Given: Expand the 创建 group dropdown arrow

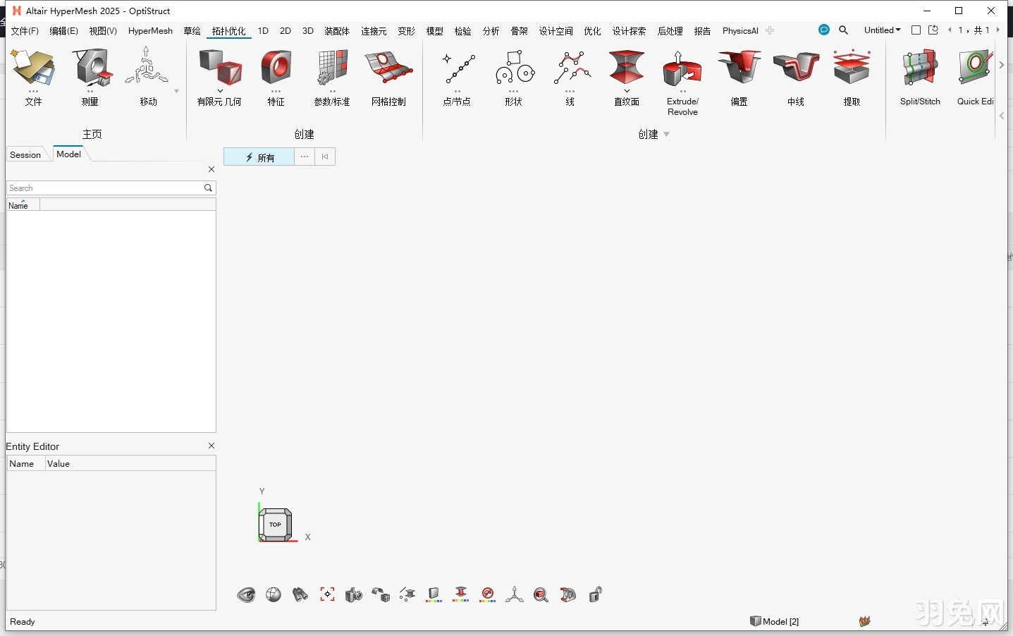Looking at the screenshot, I should [x=667, y=135].
